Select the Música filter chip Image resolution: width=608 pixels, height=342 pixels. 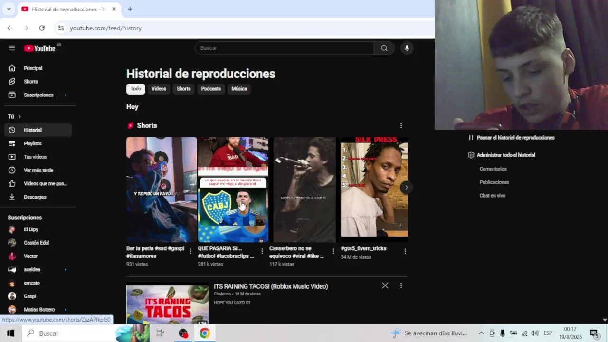tap(239, 89)
